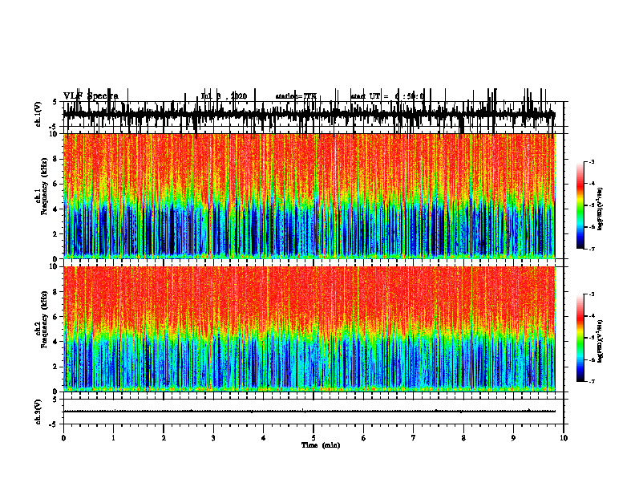Click the '-7' label on ch.2 color scale
The image size is (635, 491).
pos(591,382)
